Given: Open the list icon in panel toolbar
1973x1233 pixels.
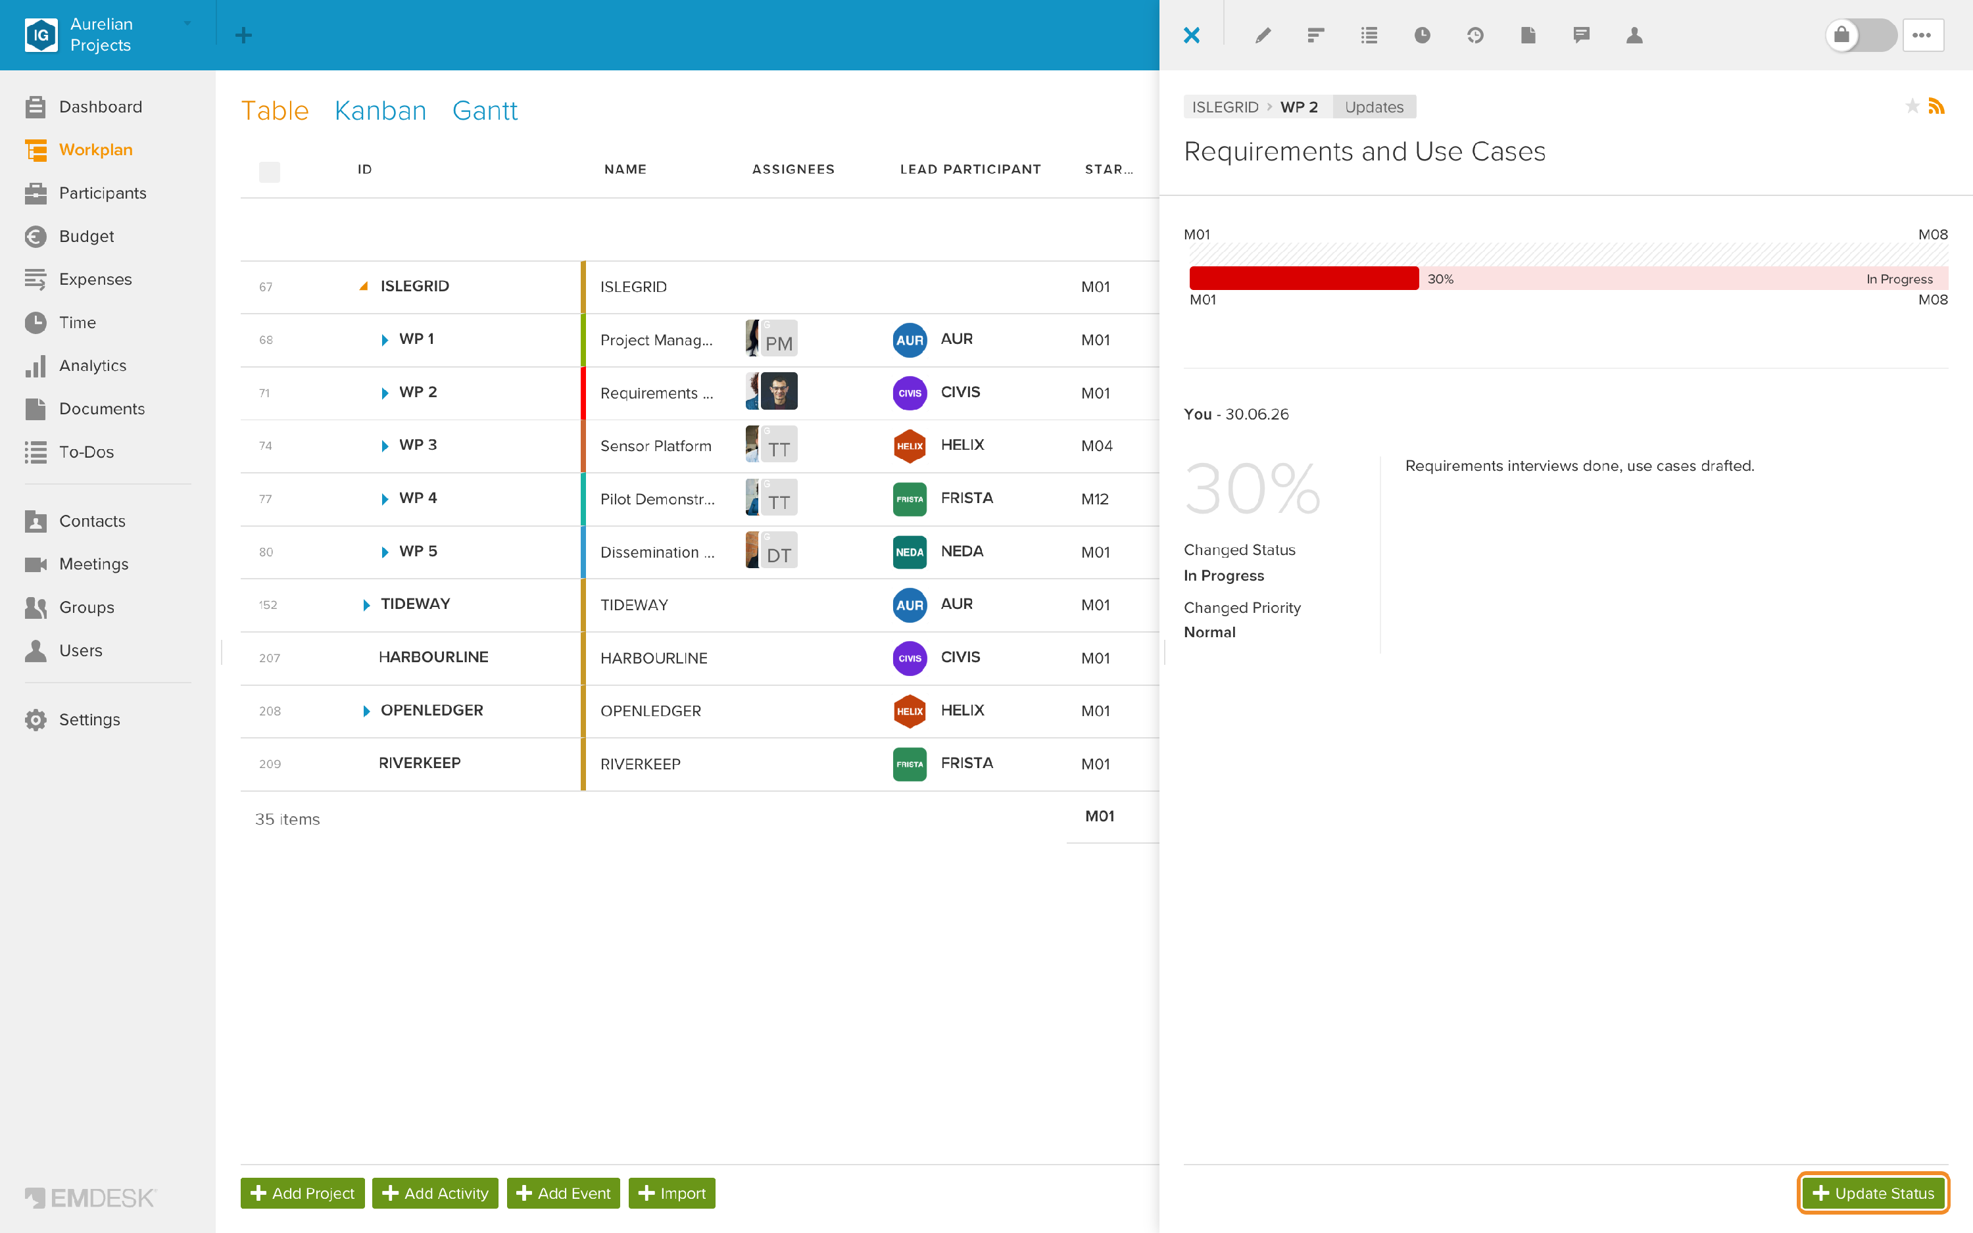Looking at the screenshot, I should pyautogui.click(x=1369, y=35).
